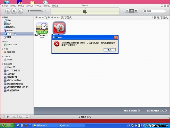Open the 進階(A) menu

[47, 6]
